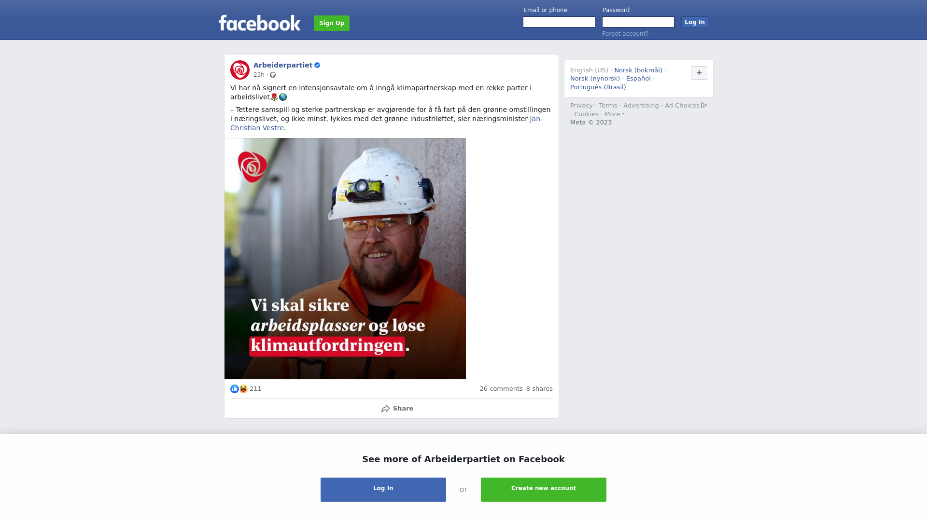Click the Like reaction icon
Viewport: 927px width, 521px height.
point(235,389)
